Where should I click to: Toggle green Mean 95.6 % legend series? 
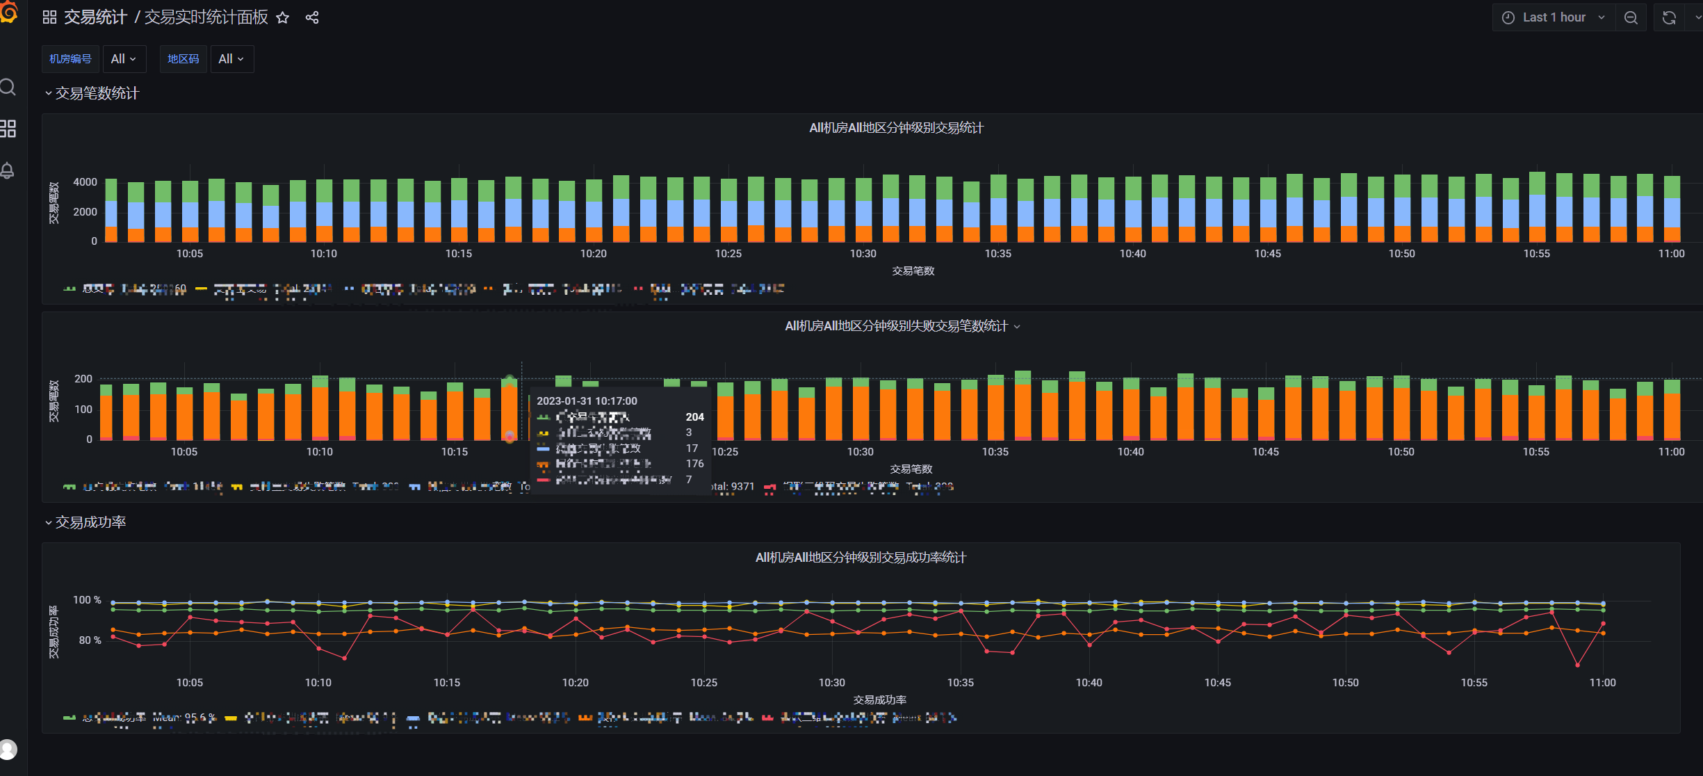(x=140, y=718)
